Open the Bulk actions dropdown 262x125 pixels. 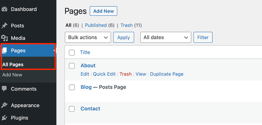point(88,37)
